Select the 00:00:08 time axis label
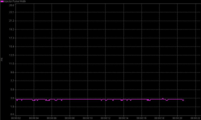Screen dimensions: 201x120 (70, 118)
